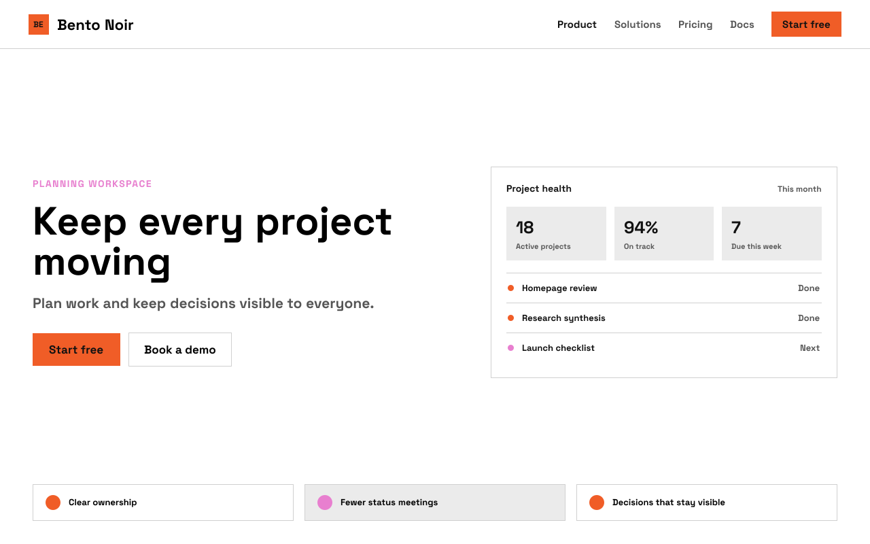Click the orange circle in Decisions that stay visible
870x544 pixels.
coord(597,503)
